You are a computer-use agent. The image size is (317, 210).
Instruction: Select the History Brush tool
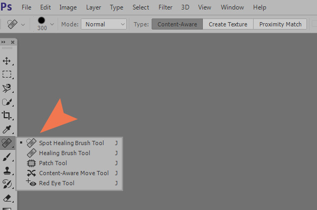7,184
